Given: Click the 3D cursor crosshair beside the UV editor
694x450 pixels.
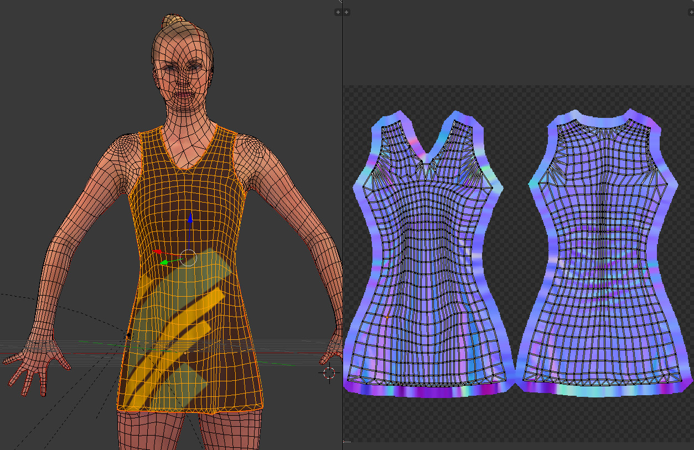Looking at the screenshot, I should click(x=329, y=373).
